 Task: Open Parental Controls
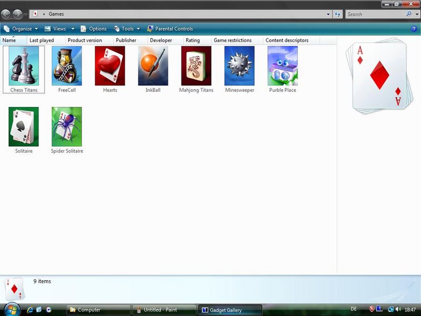170,29
